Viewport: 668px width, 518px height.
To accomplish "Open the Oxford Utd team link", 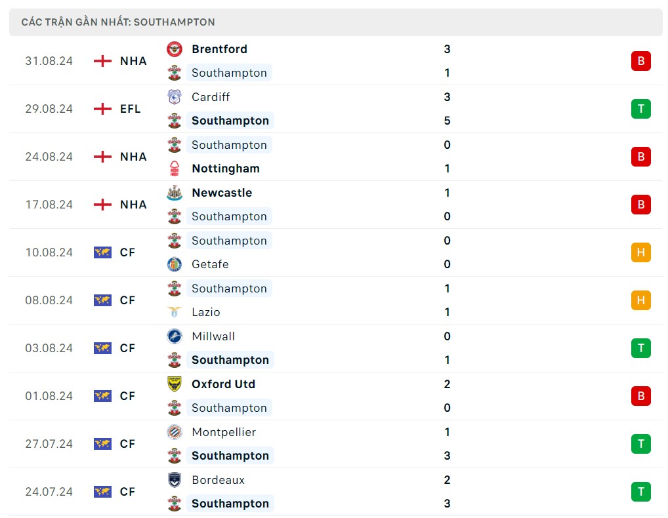I will 223,384.
